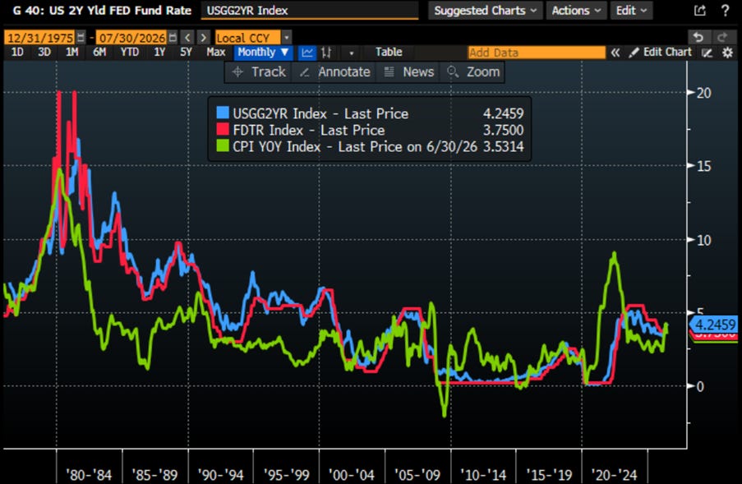Click the chart title G 40: US 2Y Yld FED Fund Rate
The width and height of the screenshot is (742, 484).
click(x=102, y=11)
